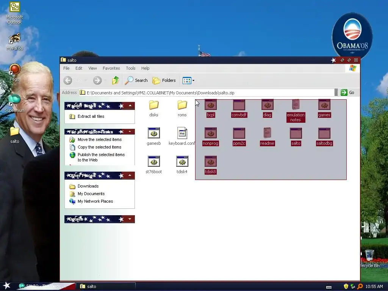Open the File menu
Image resolution: width=388 pixels, height=291 pixels.
66,68
